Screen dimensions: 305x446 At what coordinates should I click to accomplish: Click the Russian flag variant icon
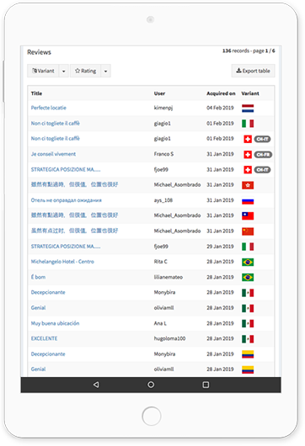(x=248, y=201)
